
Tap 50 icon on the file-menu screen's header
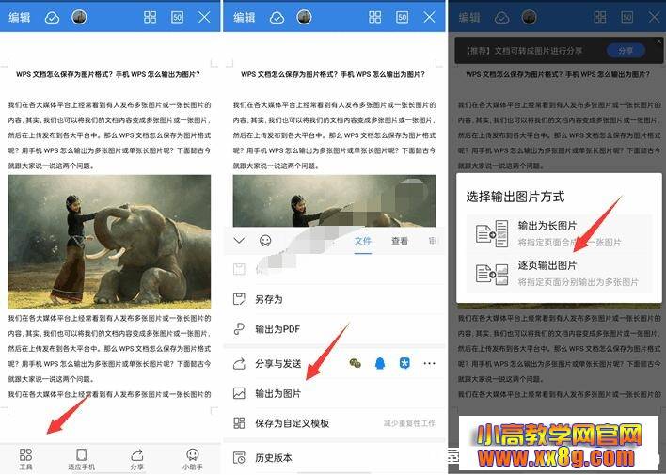402,17
